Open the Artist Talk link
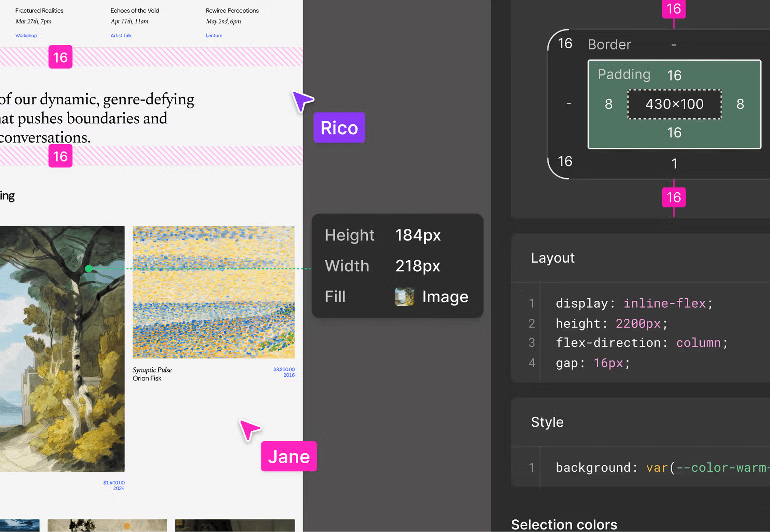The image size is (770, 532). pyautogui.click(x=121, y=36)
